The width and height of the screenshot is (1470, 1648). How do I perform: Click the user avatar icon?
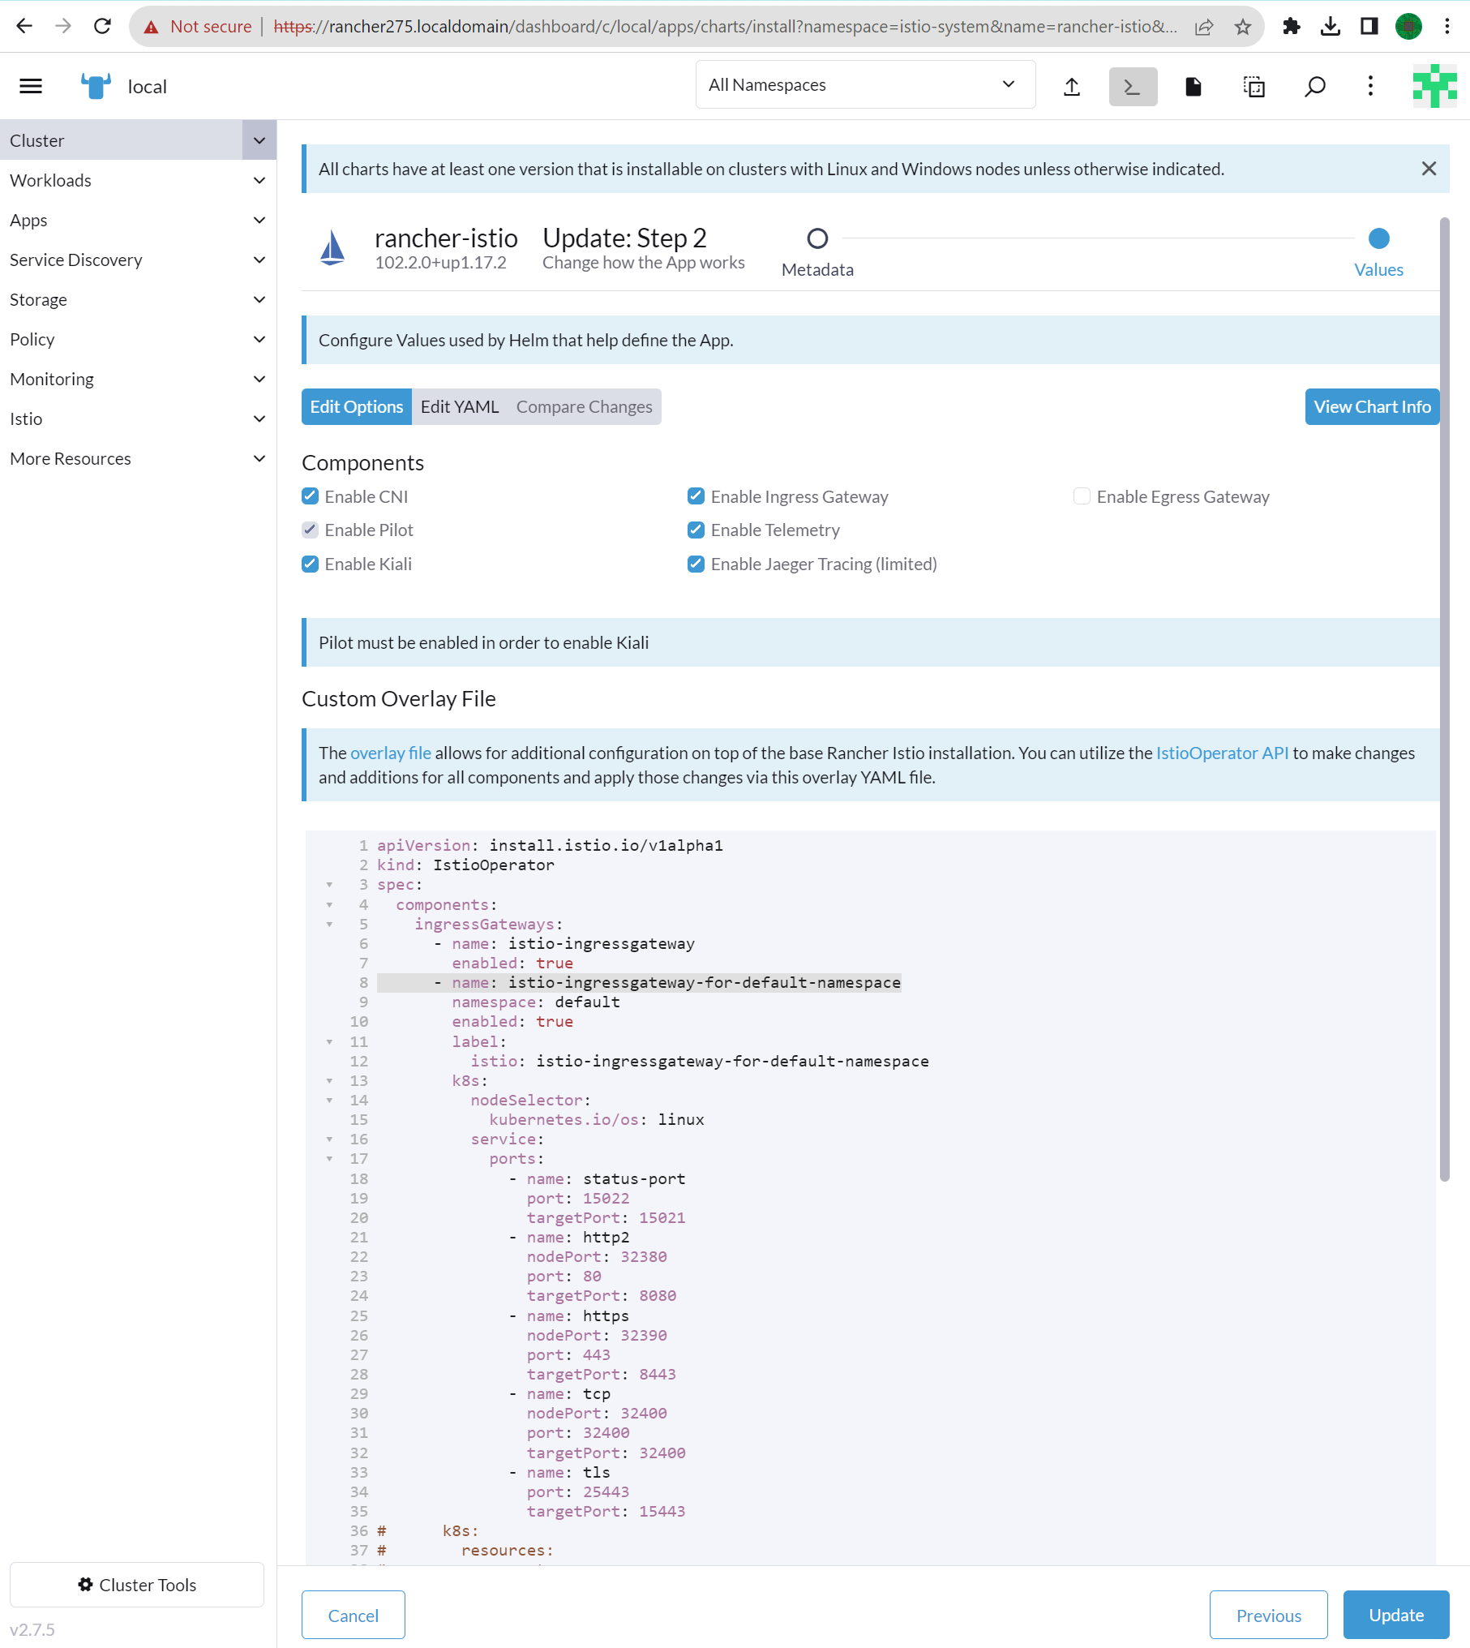click(x=1434, y=86)
